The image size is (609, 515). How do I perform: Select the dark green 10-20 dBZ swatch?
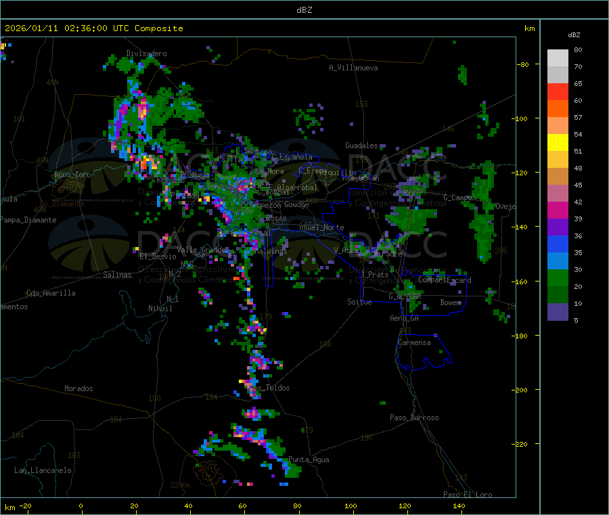[x=558, y=295]
